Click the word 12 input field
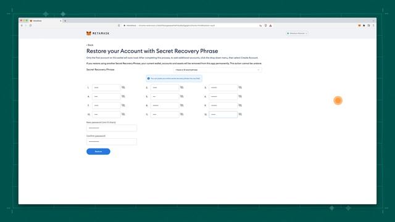 coord(223,115)
